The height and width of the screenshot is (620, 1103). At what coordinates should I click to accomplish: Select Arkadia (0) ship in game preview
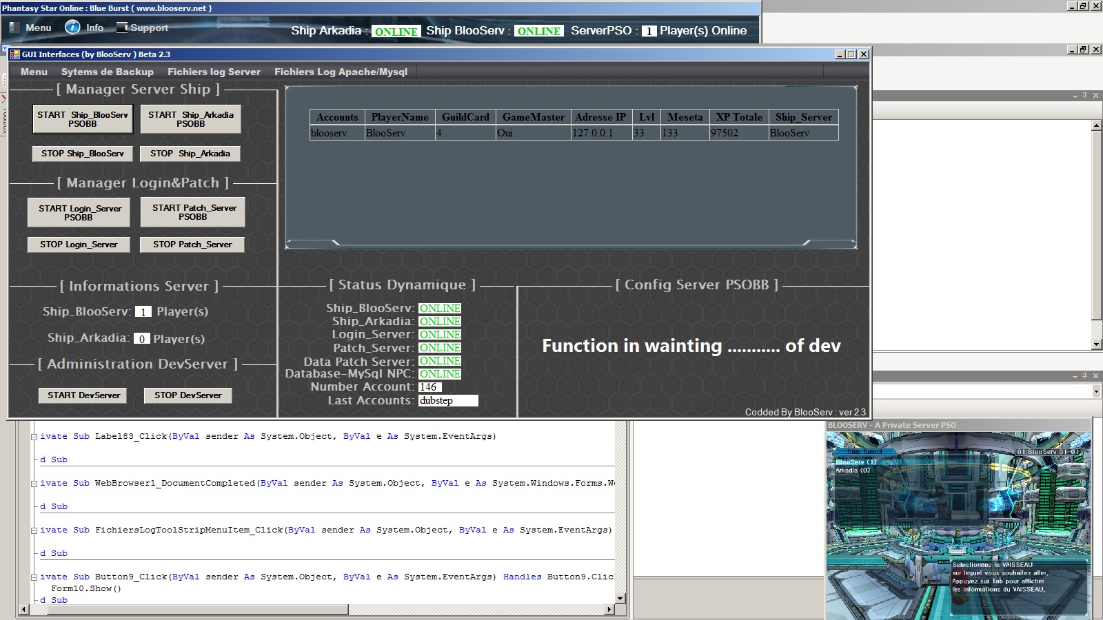coord(853,471)
